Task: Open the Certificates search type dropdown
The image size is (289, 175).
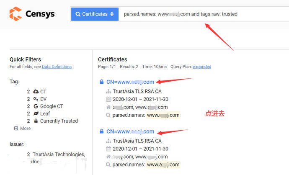Action: click(x=95, y=14)
